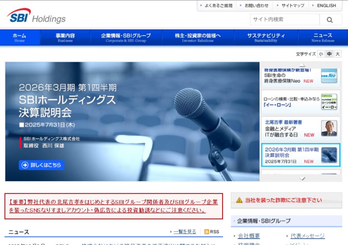This screenshot has height=245, width=348.
Task: Set text size to small (小)
Action: [321, 54]
